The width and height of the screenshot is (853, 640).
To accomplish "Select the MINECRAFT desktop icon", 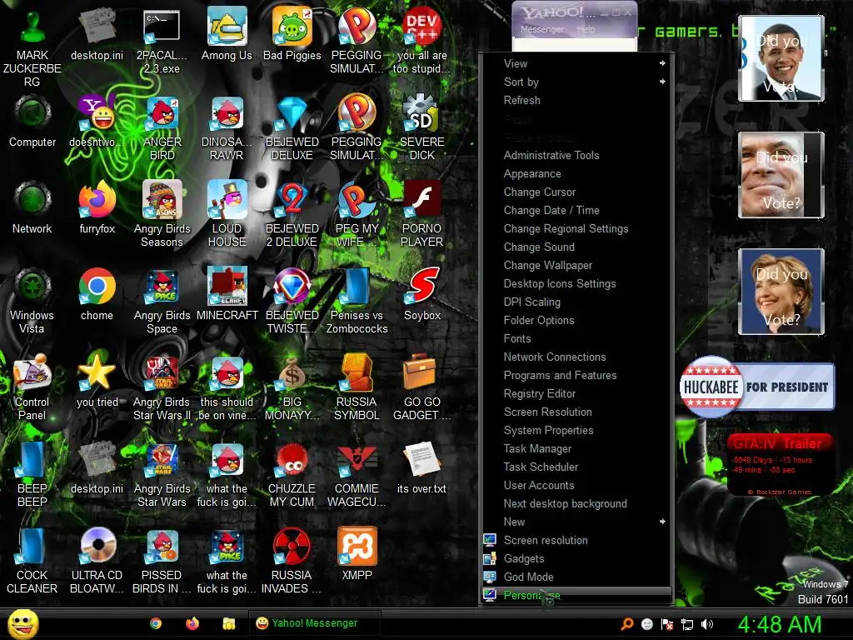I will 227,294.
